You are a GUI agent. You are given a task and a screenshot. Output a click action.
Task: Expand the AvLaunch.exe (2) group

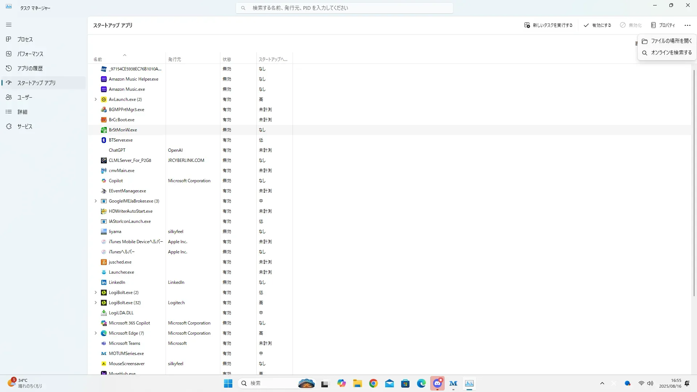96,99
